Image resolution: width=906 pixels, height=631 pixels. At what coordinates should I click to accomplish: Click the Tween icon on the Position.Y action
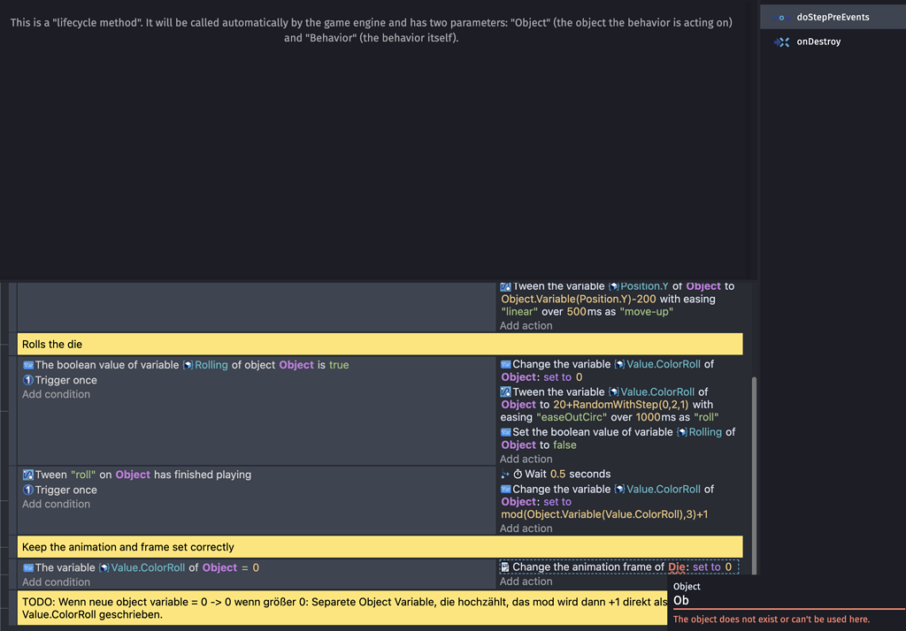coord(505,285)
